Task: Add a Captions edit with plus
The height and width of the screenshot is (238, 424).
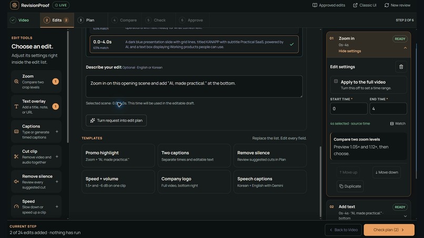Action: click(57, 131)
